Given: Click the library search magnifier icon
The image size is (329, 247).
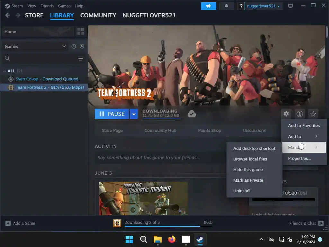Looking at the screenshot, I should point(7,58).
